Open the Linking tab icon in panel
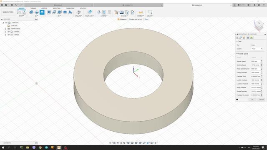Image resolution: width=267 pixels, height=150 pixels. [252, 38]
